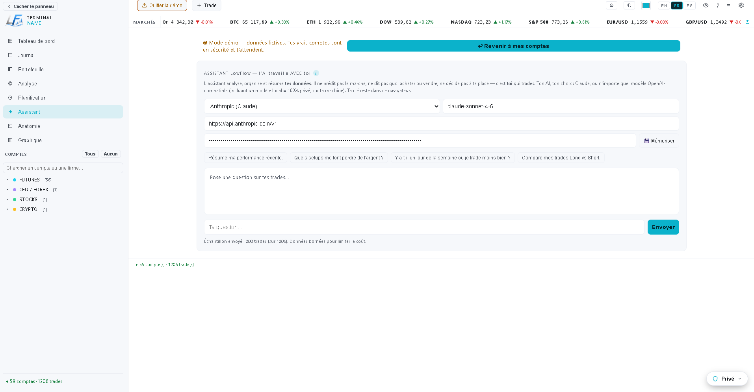Click the Portefeuille half-panel icon

[10, 69]
